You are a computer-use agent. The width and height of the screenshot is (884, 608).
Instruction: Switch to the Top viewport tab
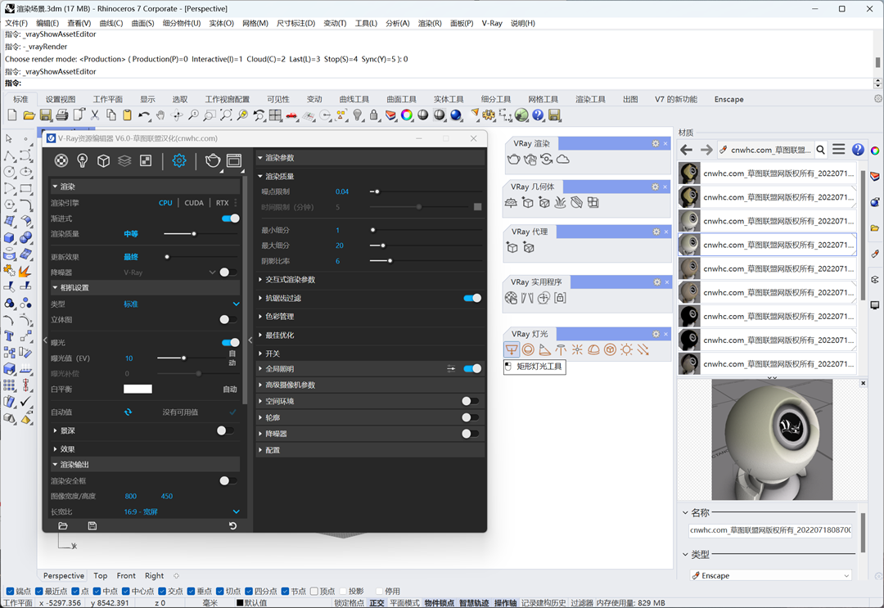[100, 575]
